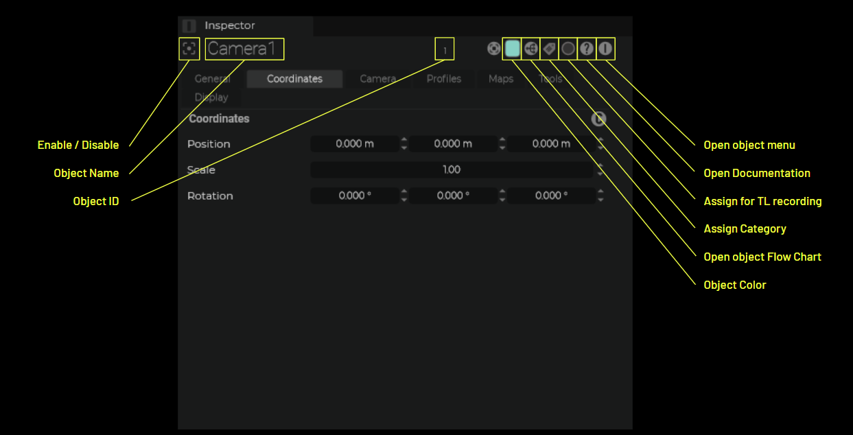853x435 pixels.
Task: Click the Coordinates section reset icon
Action: [598, 119]
